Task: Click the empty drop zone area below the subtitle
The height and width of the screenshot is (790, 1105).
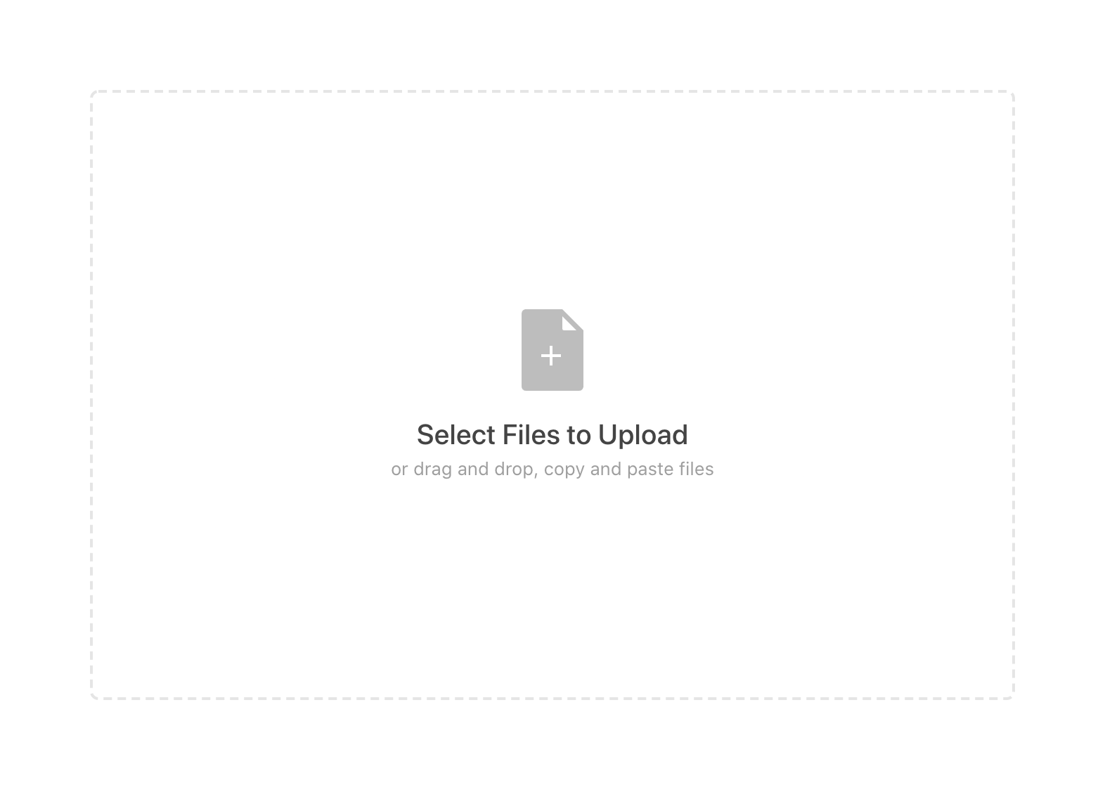Action: tap(552, 590)
